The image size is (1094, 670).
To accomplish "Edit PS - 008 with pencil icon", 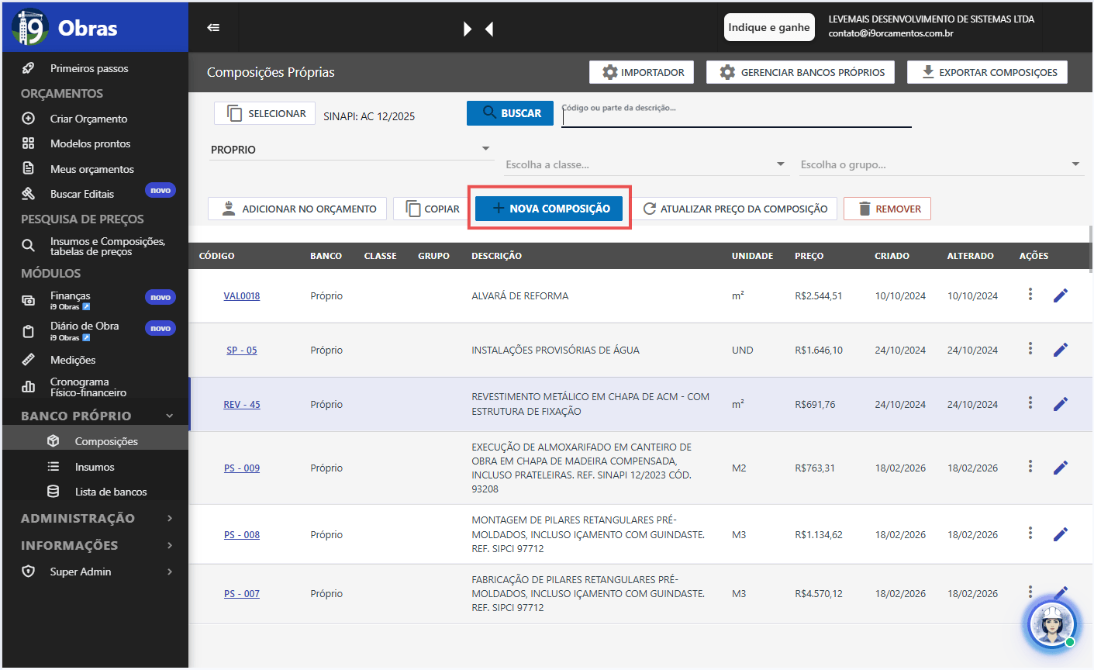I will (x=1061, y=534).
